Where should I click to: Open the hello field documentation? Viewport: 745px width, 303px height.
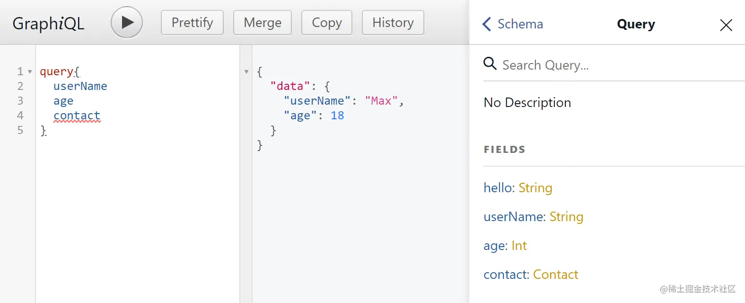(x=498, y=188)
